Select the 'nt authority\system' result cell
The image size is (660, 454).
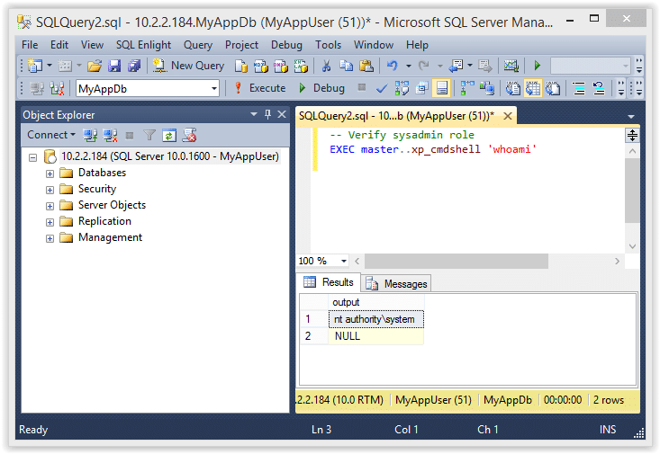[x=375, y=319]
